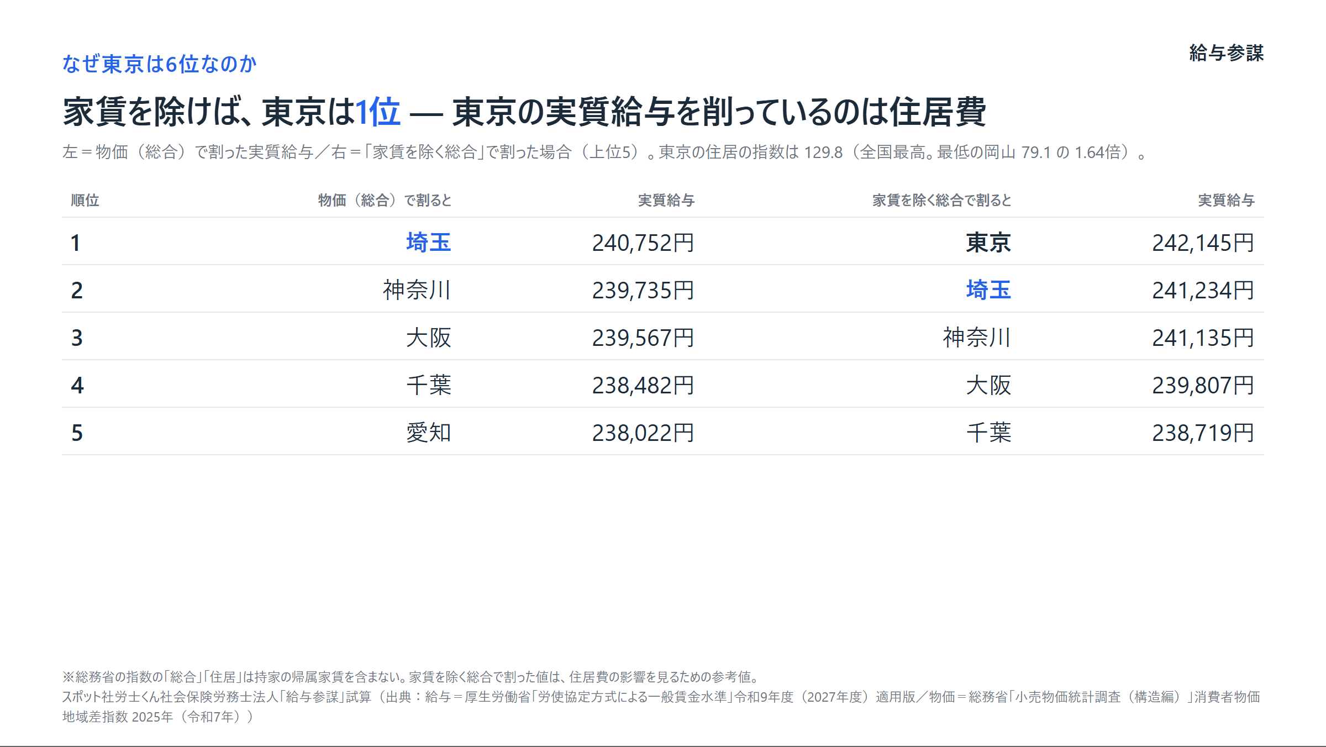This screenshot has height=747, width=1326.
Task: Select blue 埼玉 in rank 1 row
Action: [429, 243]
